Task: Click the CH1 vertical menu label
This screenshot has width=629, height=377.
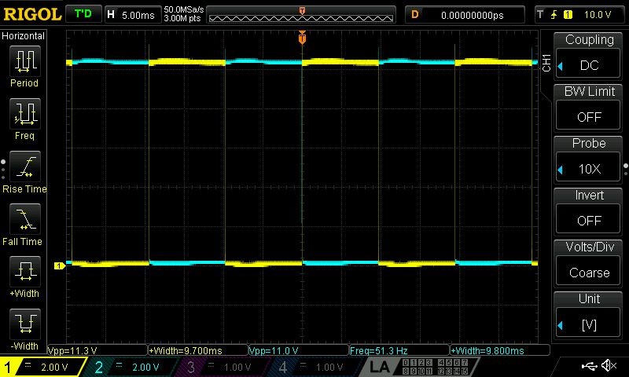Action: tap(546, 63)
